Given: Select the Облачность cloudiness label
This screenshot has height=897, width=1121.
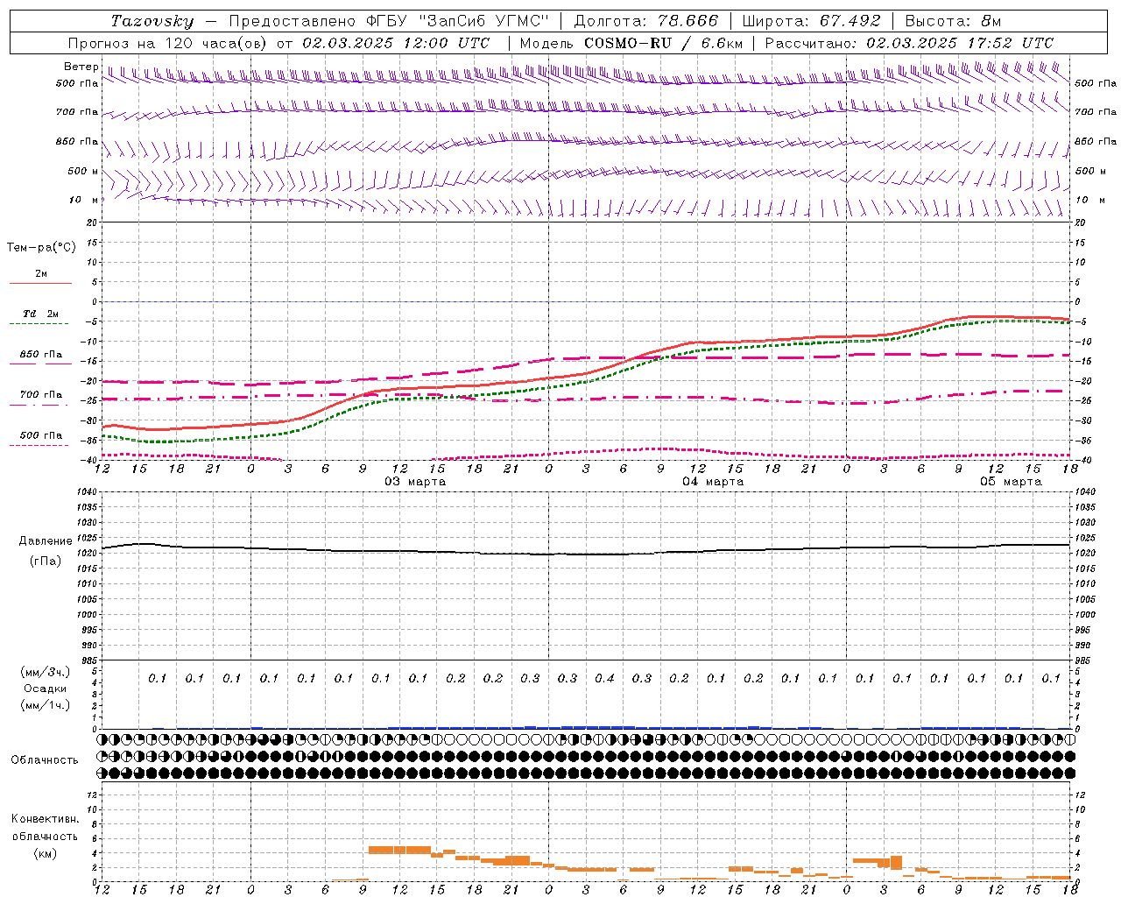Looking at the screenshot, I should 45,760.
